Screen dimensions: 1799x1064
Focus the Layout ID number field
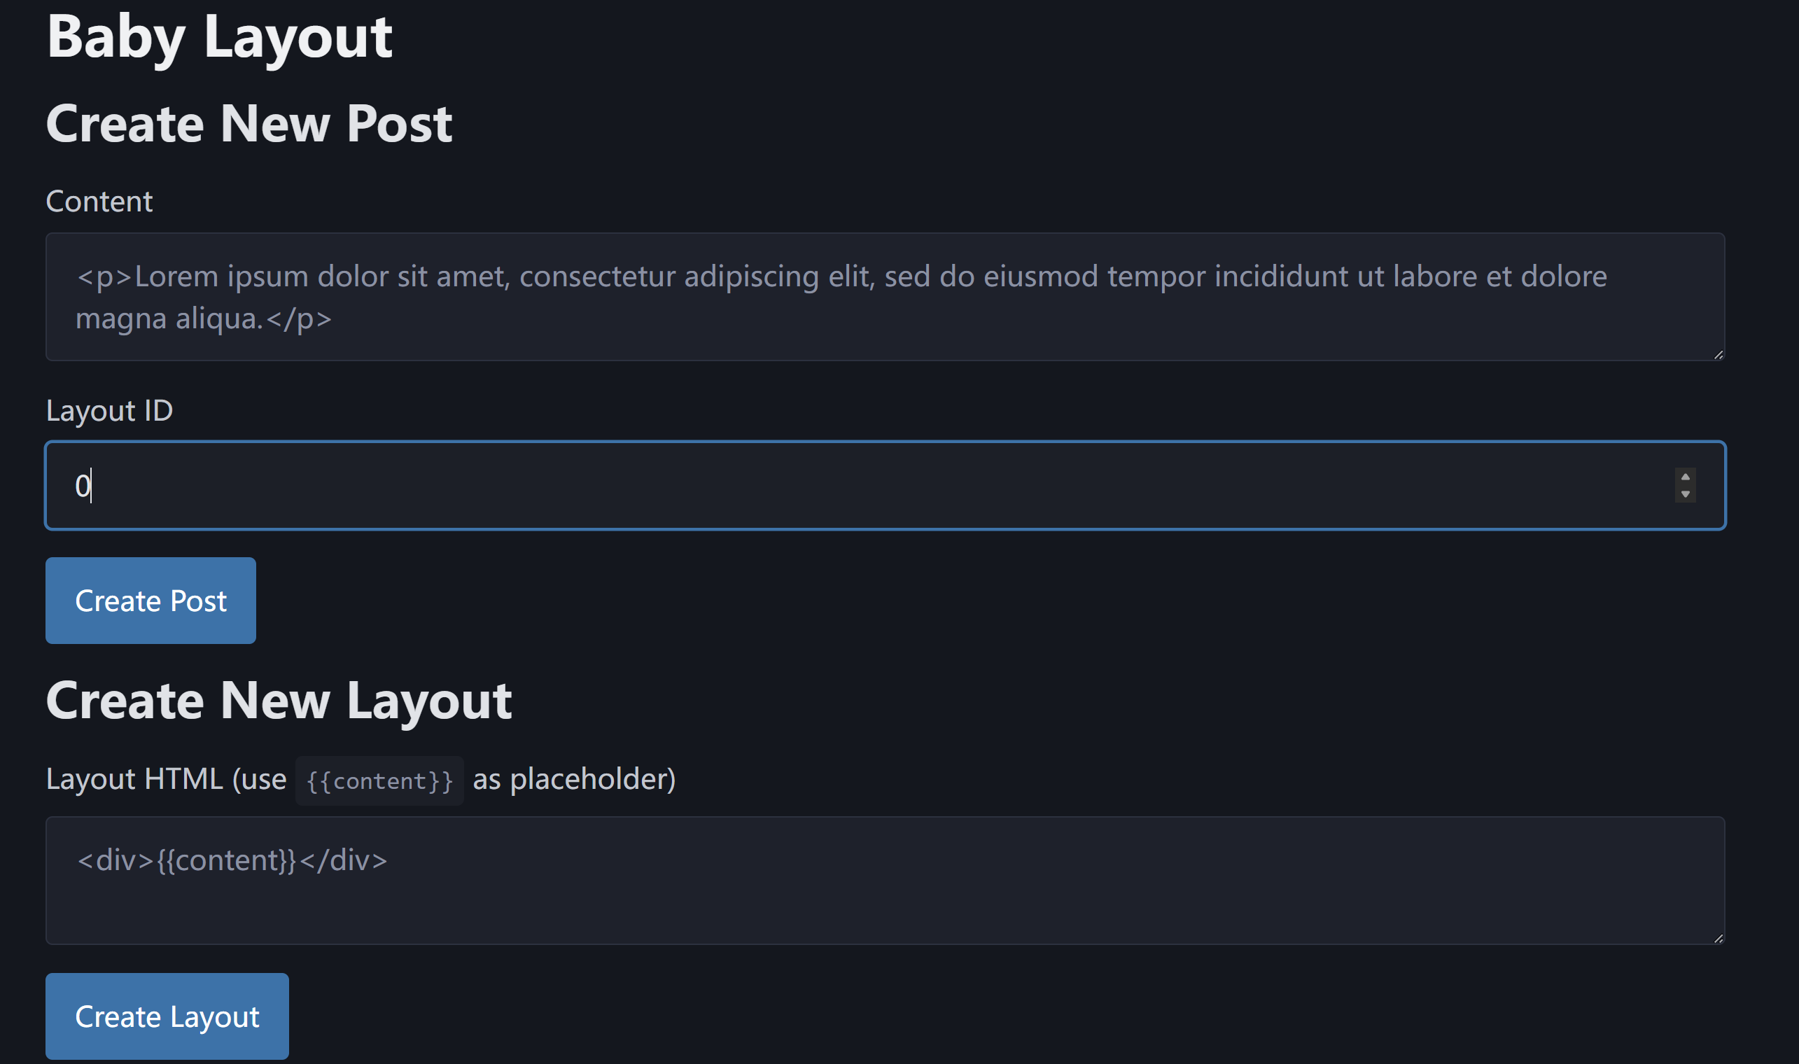(x=885, y=485)
